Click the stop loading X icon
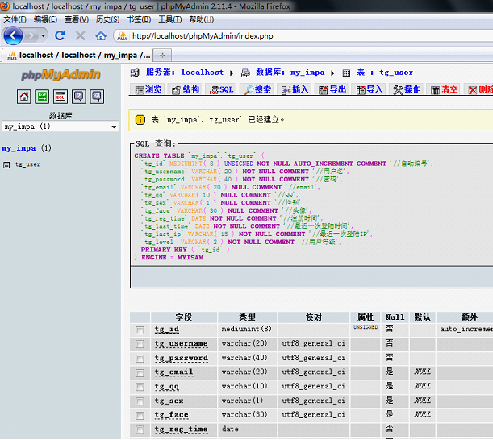The image size is (493, 440). coord(80,35)
